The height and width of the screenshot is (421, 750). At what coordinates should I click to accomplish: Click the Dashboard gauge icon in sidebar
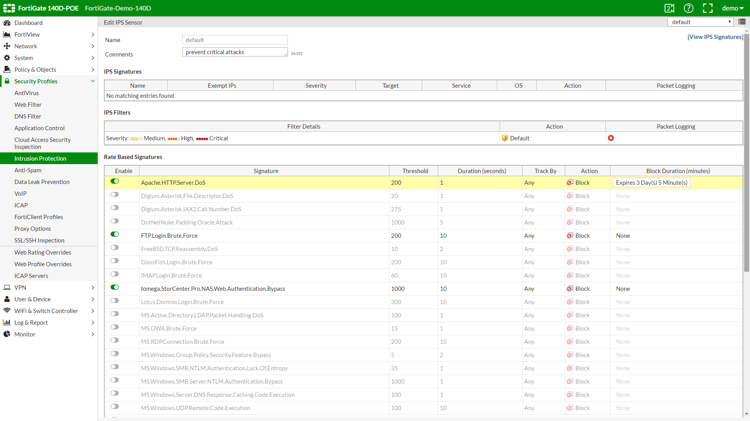(7, 23)
